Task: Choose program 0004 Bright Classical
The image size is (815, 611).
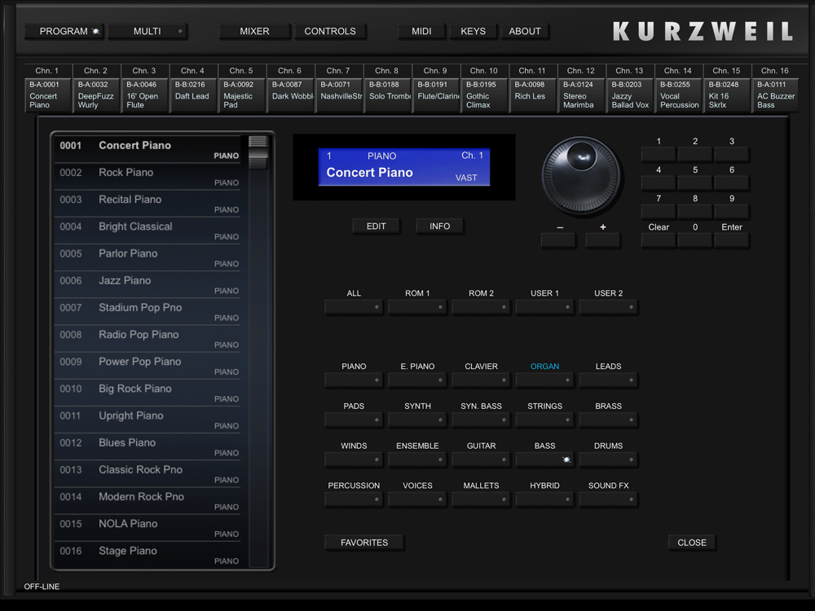Action: point(148,231)
